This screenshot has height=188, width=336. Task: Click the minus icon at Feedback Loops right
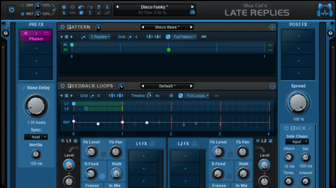coord(272,86)
